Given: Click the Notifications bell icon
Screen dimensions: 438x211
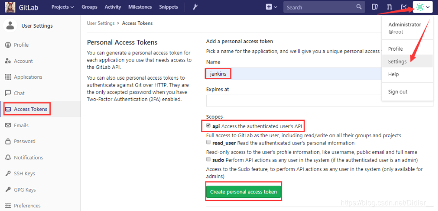Looking at the screenshot, I should (8, 157).
